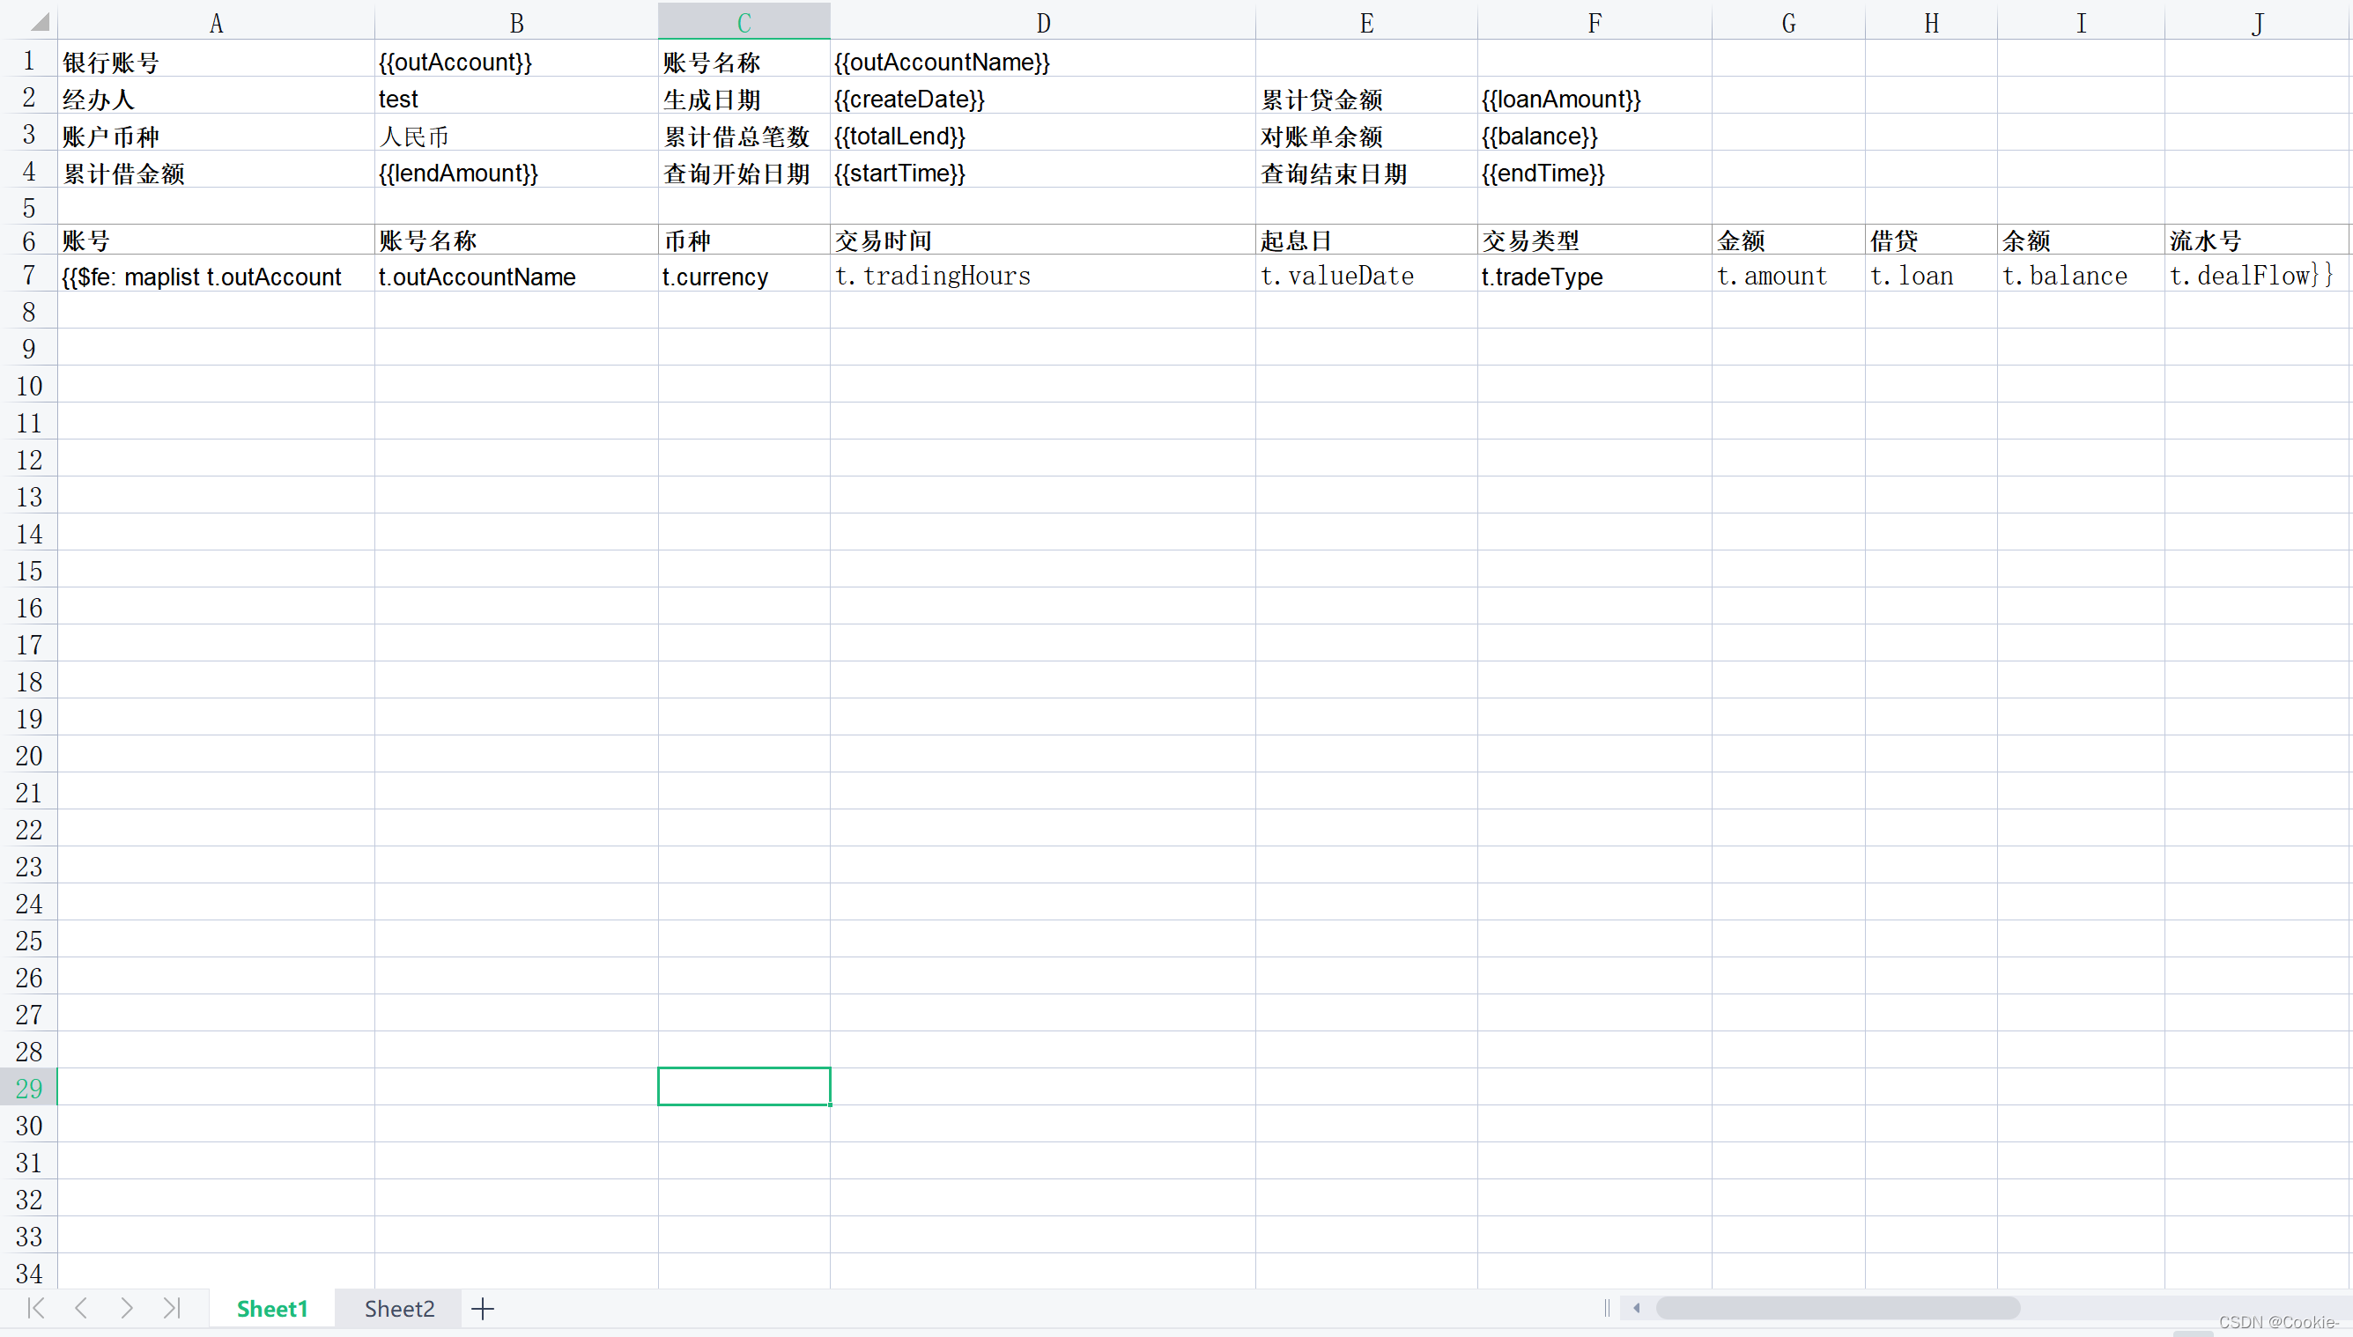2353x1337 pixels.
Task: Select column D header
Action: tap(1042, 22)
